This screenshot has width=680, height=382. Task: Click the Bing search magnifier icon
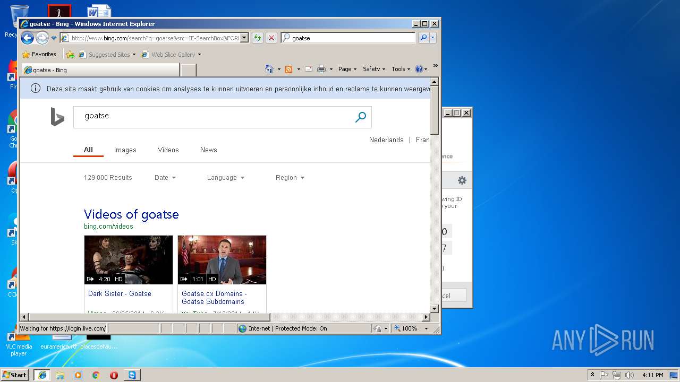(x=361, y=117)
